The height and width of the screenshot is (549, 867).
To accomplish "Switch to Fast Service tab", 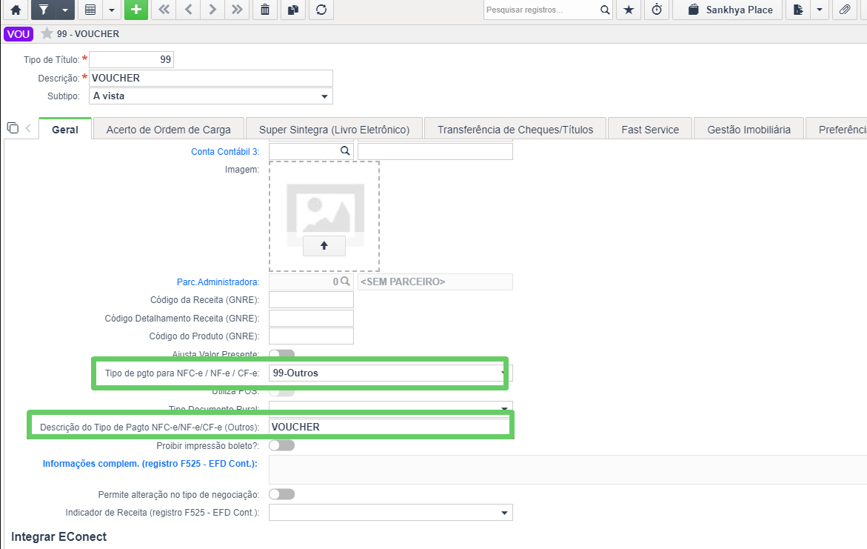I will pyautogui.click(x=650, y=130).
